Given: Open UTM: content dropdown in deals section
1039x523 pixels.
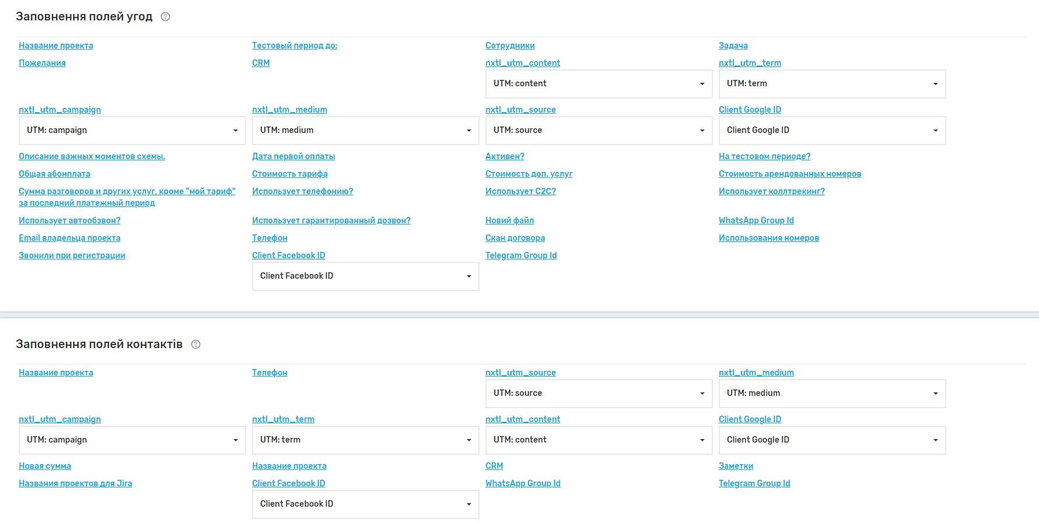Looking at the screenshot, I should point(599,84).
